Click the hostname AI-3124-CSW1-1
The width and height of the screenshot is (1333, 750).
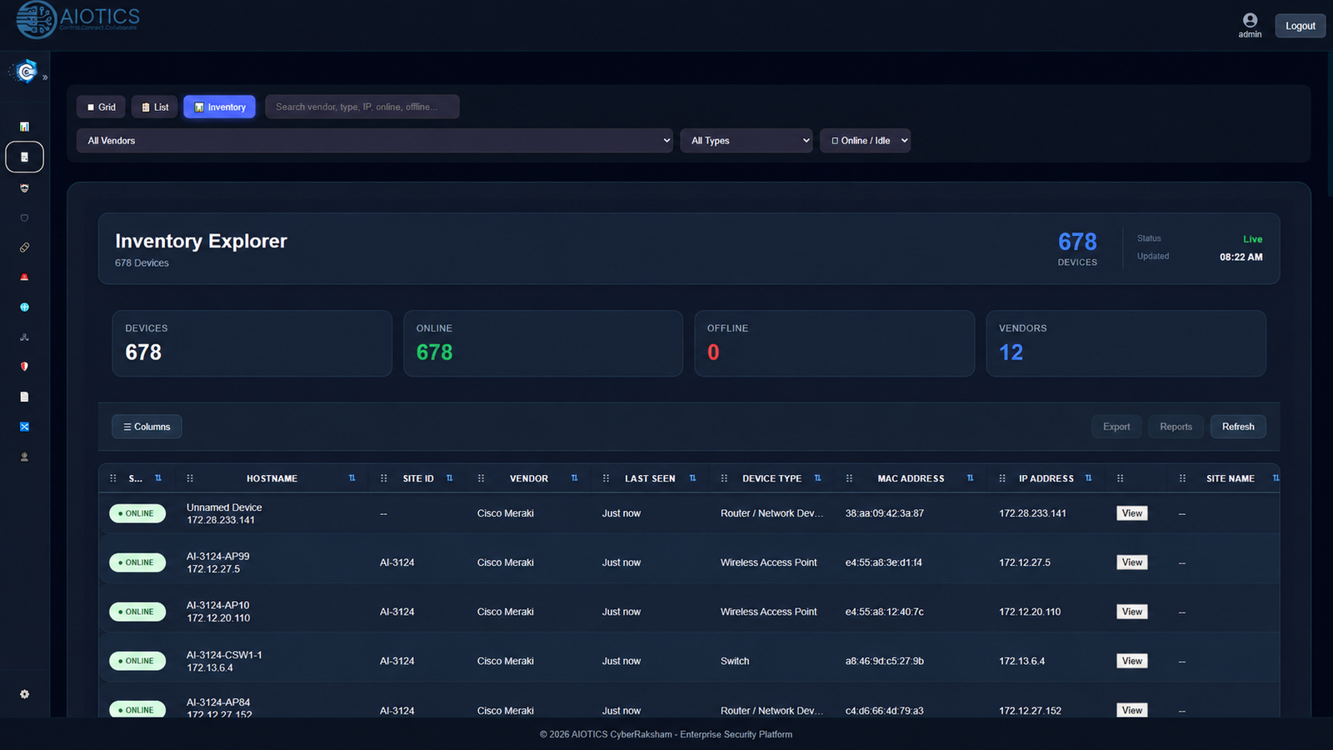(x=224, y=655)
